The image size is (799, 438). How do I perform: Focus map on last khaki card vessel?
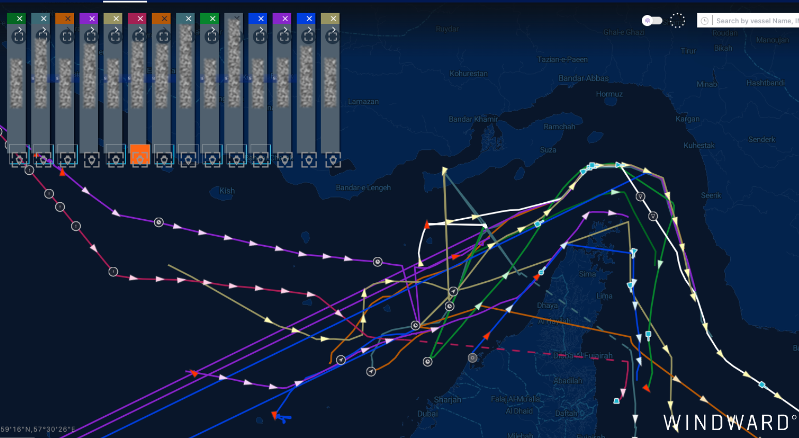pyautogui.click(x=333, y=37)
